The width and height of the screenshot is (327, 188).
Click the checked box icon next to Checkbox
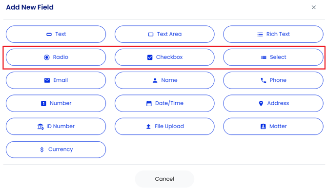click(150, 57)
